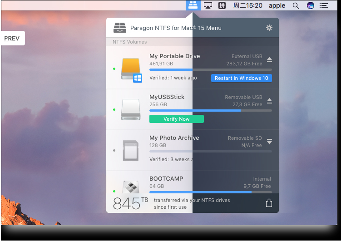The image size is (341, 241).
Task: Select BOOTCAMP drive icon
Action: tap(131, 187)
